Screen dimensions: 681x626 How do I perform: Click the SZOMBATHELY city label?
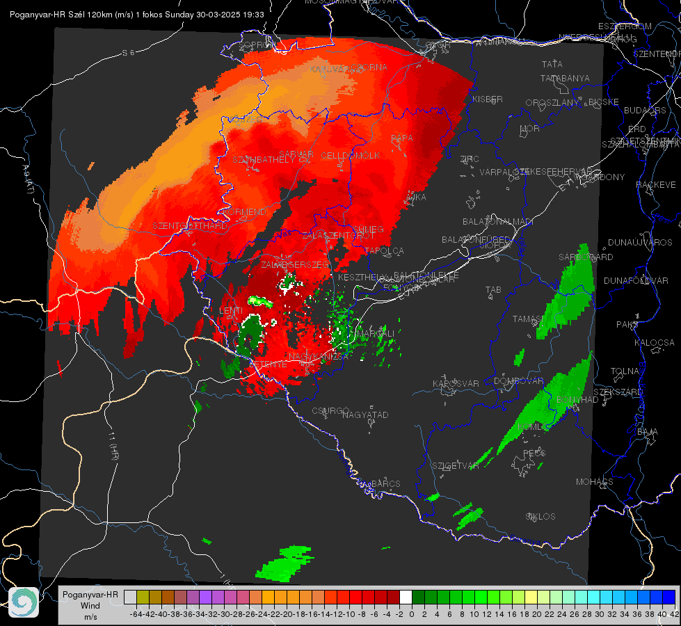[x=264, y=159]
